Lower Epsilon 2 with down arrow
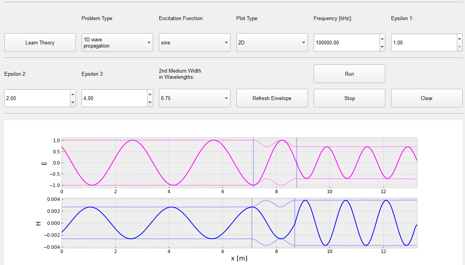Image resolution: width=465 pixels, height=265 pixels. click(73, 102)
